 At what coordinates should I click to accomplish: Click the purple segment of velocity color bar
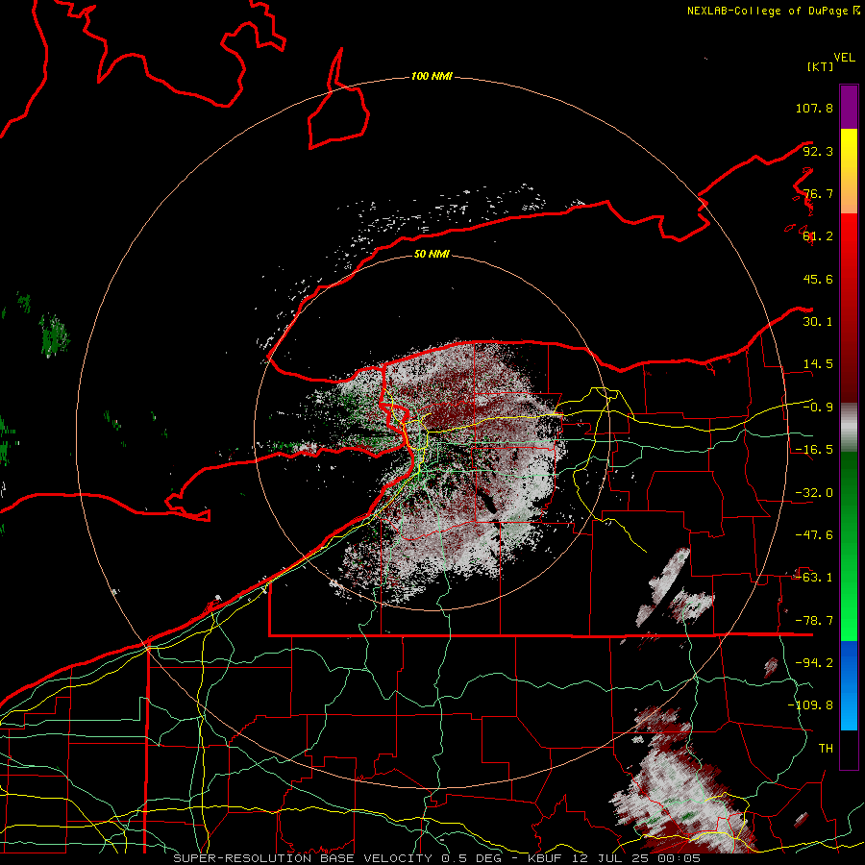tap(849, 107)
